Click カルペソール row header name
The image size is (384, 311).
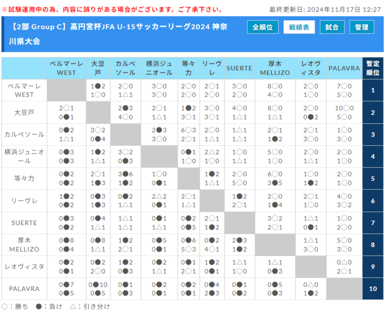pos(24,134)
